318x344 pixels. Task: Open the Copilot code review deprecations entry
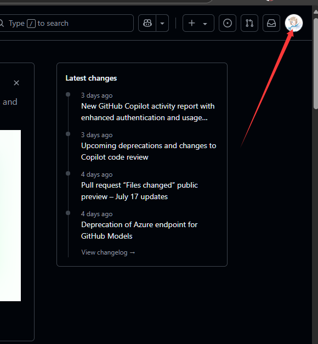pyautogui.click(x=149, y=151)
